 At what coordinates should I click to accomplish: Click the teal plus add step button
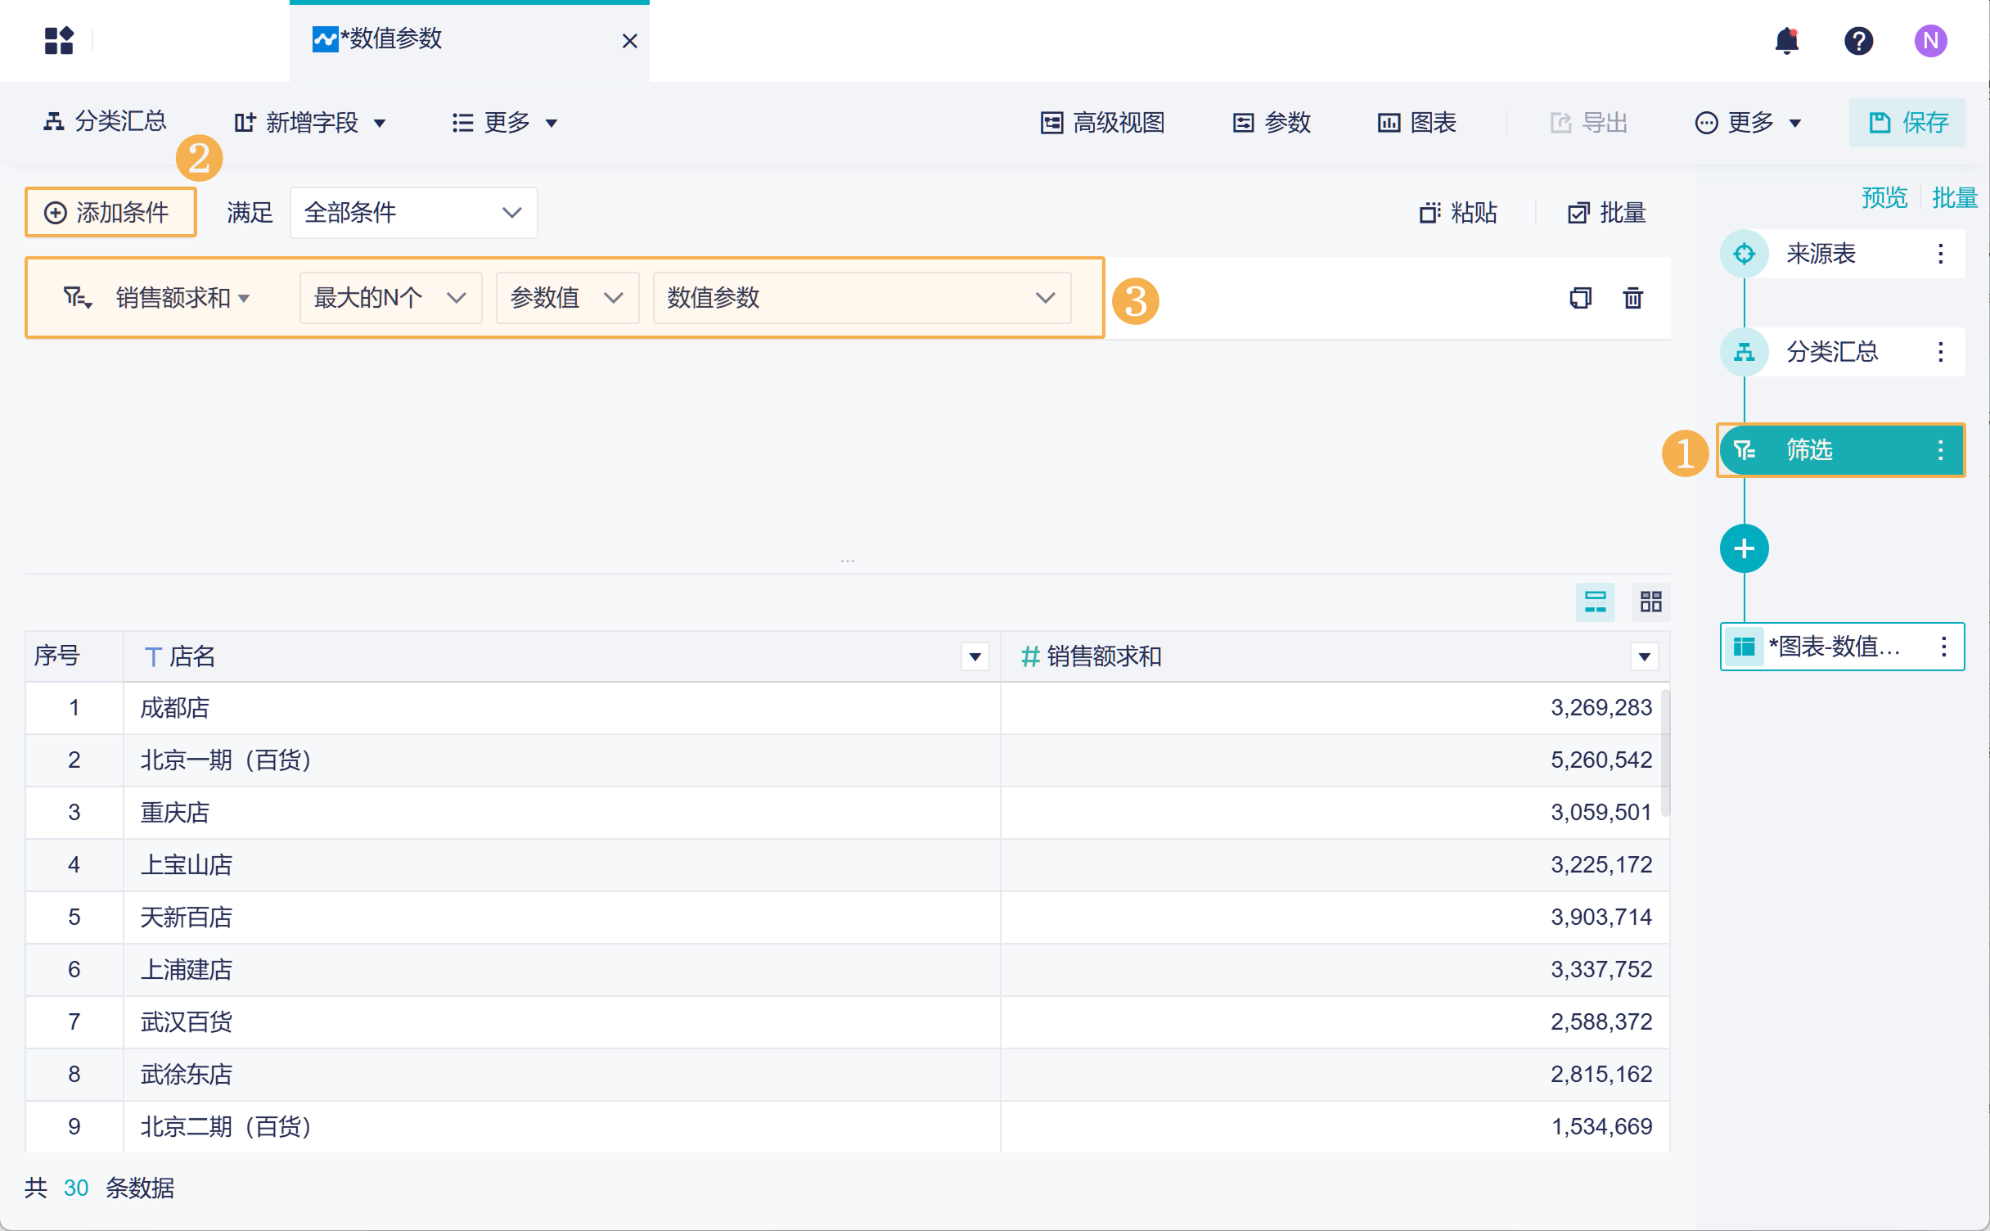click(x=1744, y=548)
